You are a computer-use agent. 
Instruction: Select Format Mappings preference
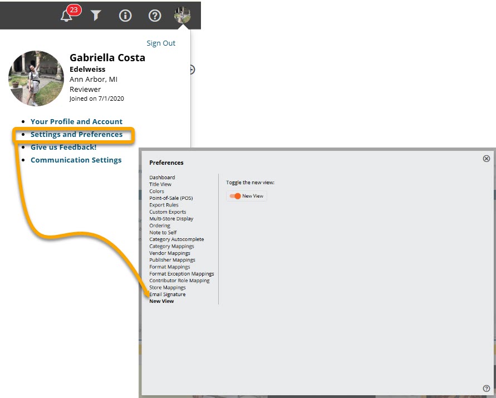click(x=170, y=267)
